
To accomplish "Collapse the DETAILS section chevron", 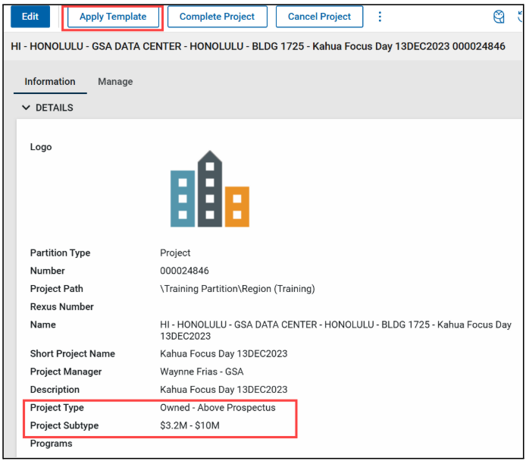I will (x=26, y=108).
